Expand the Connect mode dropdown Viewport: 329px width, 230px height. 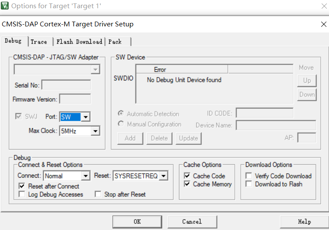(x=85, y=176)
